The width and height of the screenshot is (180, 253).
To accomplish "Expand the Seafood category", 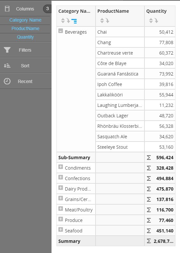I will 61,229.
